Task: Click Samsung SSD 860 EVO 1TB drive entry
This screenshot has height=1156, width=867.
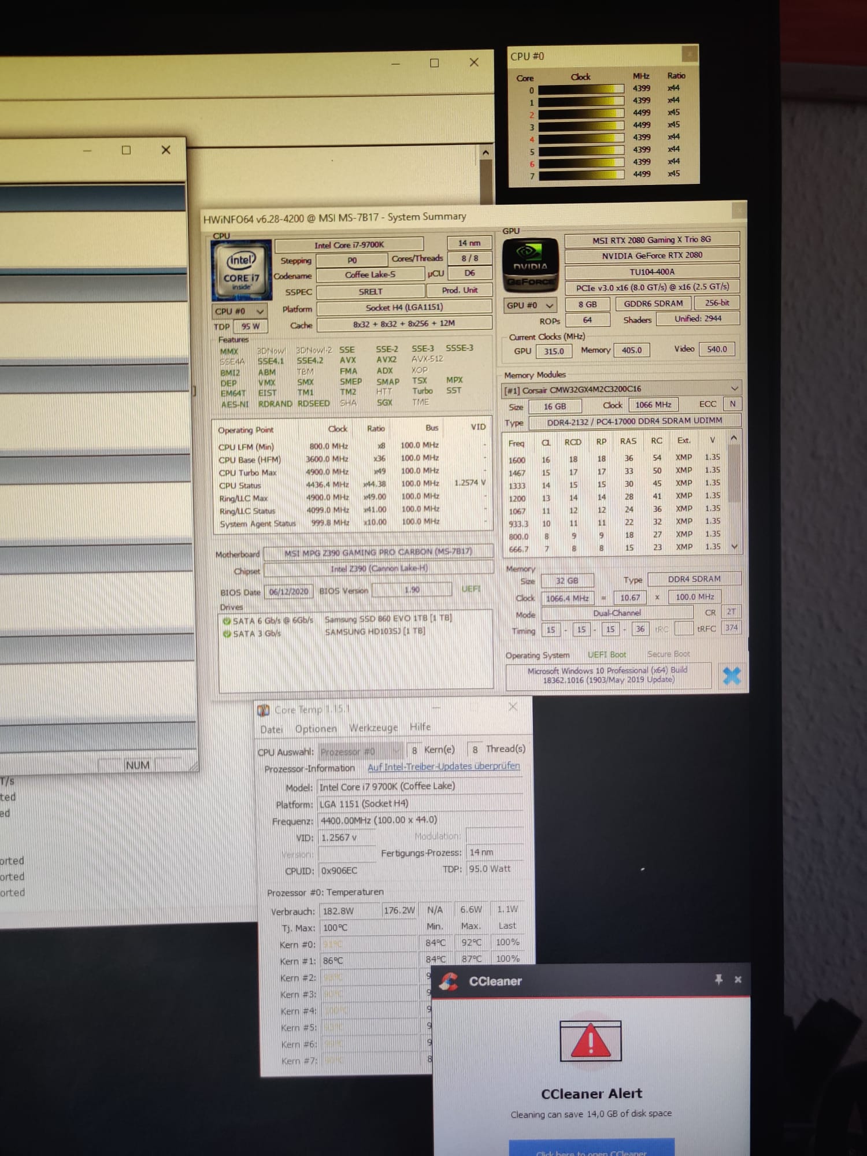Action: tap(388, 618)
